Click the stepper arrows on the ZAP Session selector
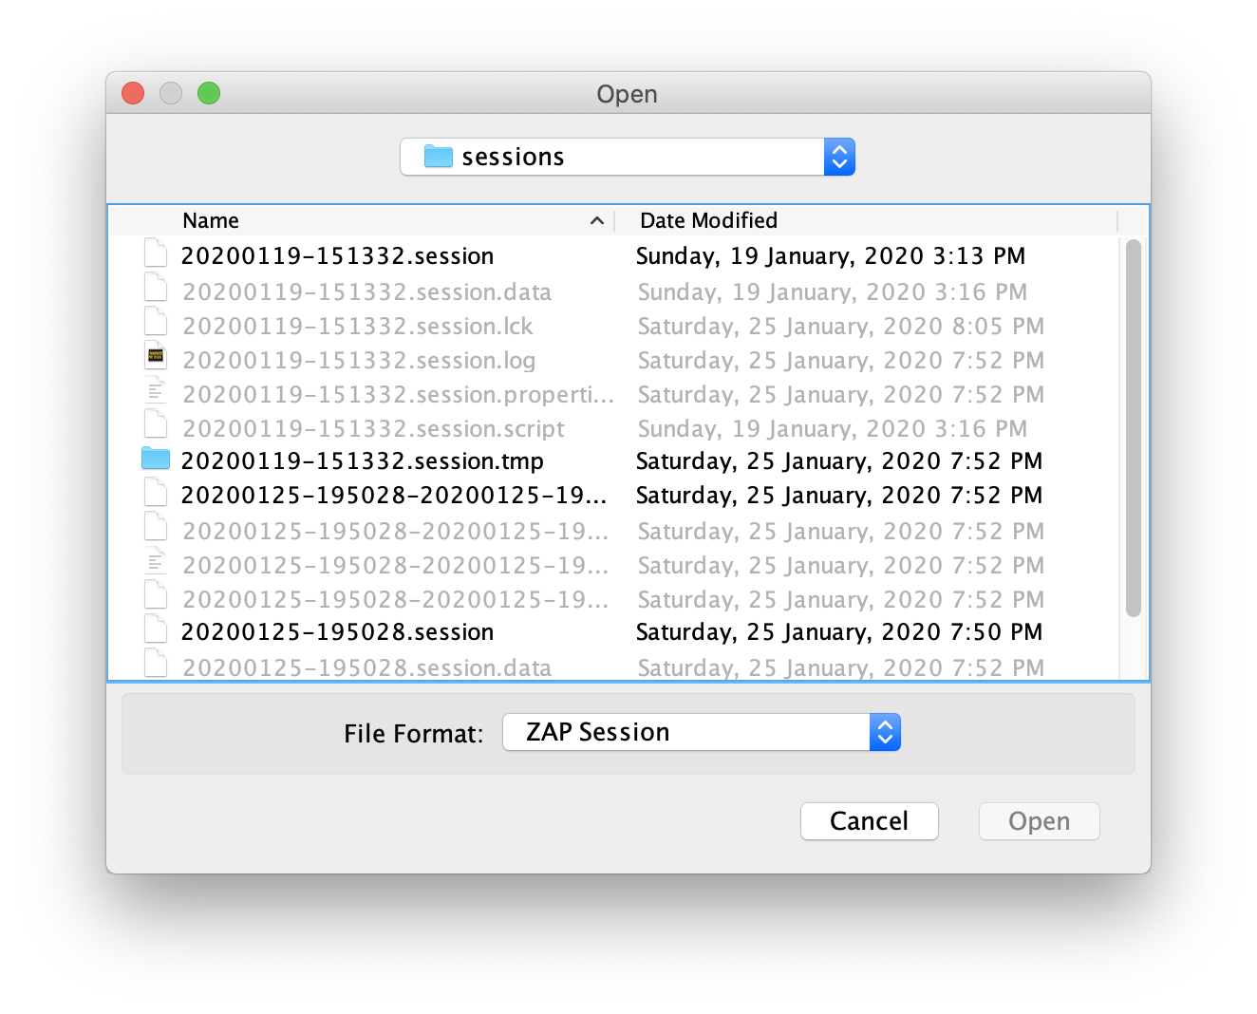Image resolution: width=1257 pixels, height=1014 pixels. point(884,732)
